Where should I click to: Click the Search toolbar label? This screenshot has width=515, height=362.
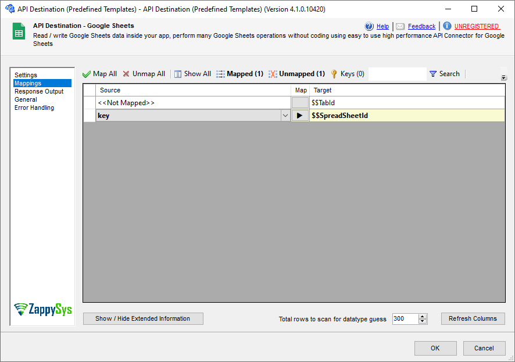pos(449,74)
